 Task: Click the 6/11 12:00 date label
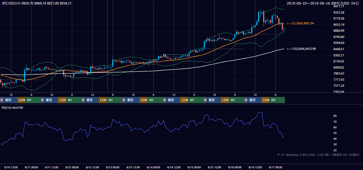coord(52,167)
